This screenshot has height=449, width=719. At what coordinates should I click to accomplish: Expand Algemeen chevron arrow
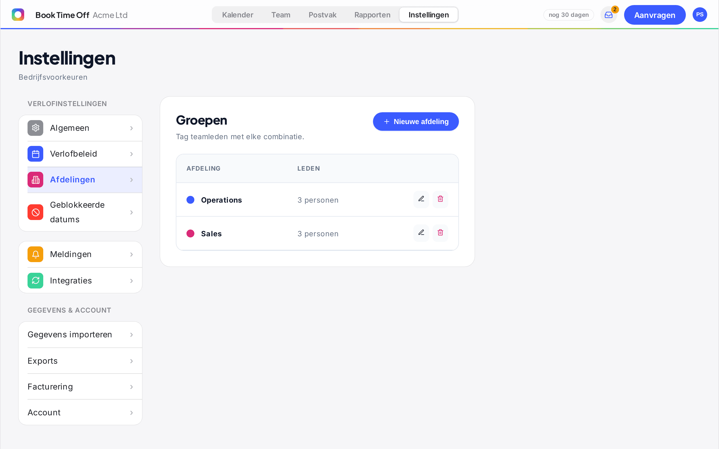(x=131, y=128)
